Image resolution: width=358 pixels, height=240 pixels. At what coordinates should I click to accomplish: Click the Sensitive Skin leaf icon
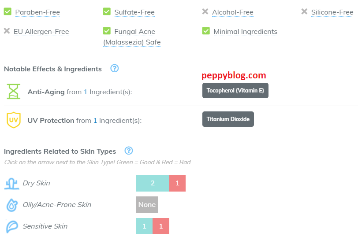point(11,226)
